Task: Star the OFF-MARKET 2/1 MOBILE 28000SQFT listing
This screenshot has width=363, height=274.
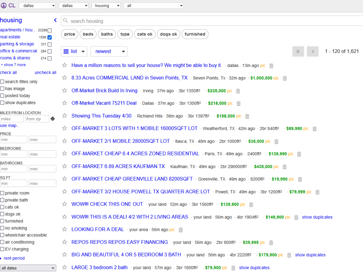Action: tap(65, 141)
